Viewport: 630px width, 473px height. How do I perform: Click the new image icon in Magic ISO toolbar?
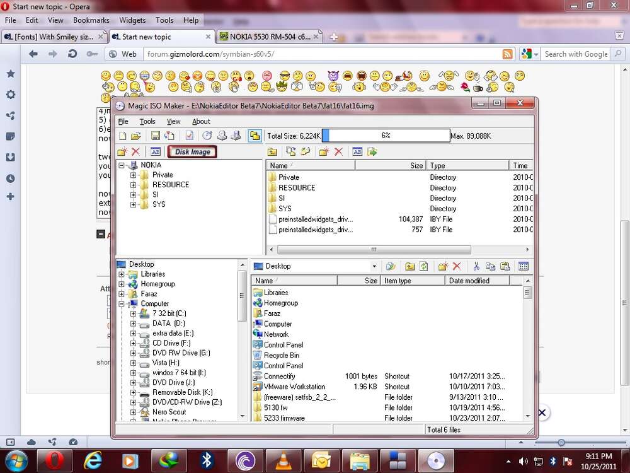123,136
